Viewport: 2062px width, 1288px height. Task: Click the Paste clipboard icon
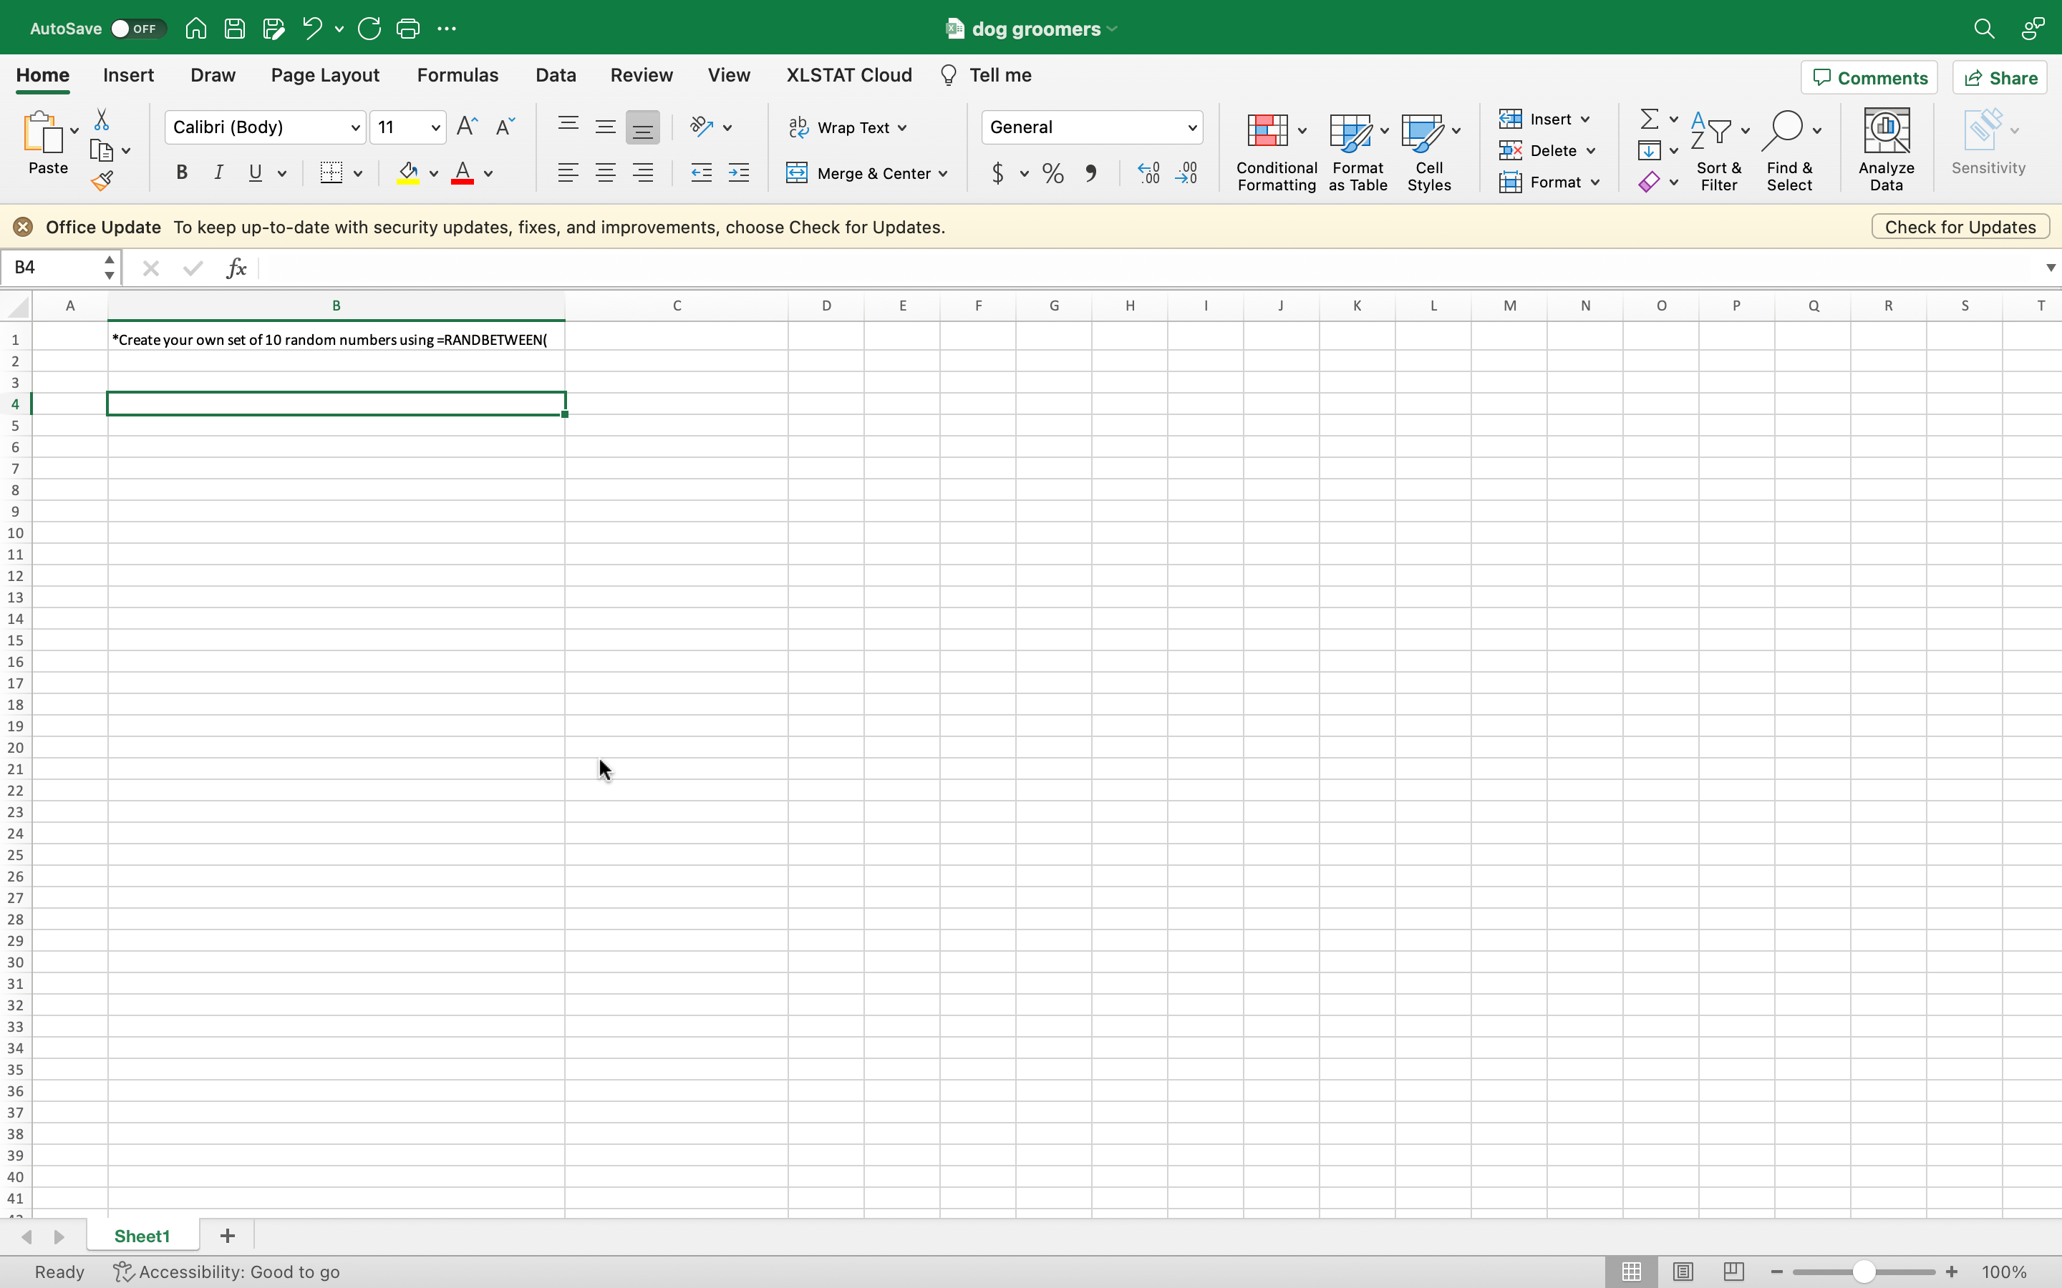click(x=43, y=132)
